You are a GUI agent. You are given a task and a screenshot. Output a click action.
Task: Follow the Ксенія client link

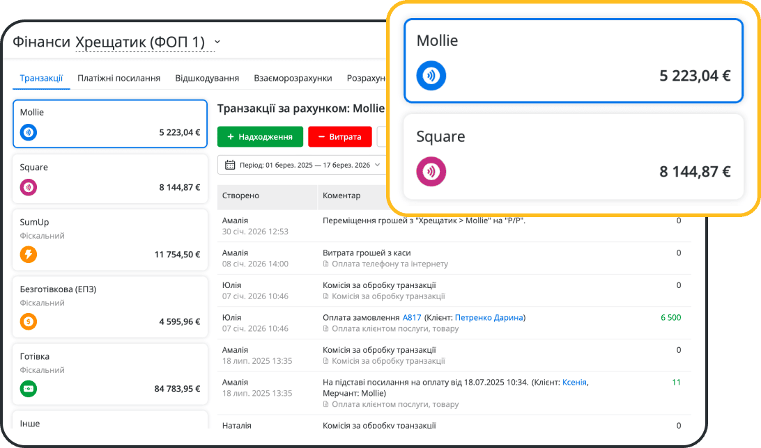tap(574, 383)
